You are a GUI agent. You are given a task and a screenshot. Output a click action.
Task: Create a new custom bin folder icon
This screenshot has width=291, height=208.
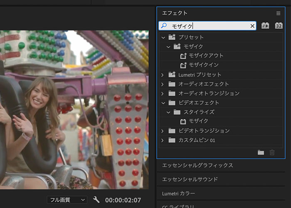point(261,152)
